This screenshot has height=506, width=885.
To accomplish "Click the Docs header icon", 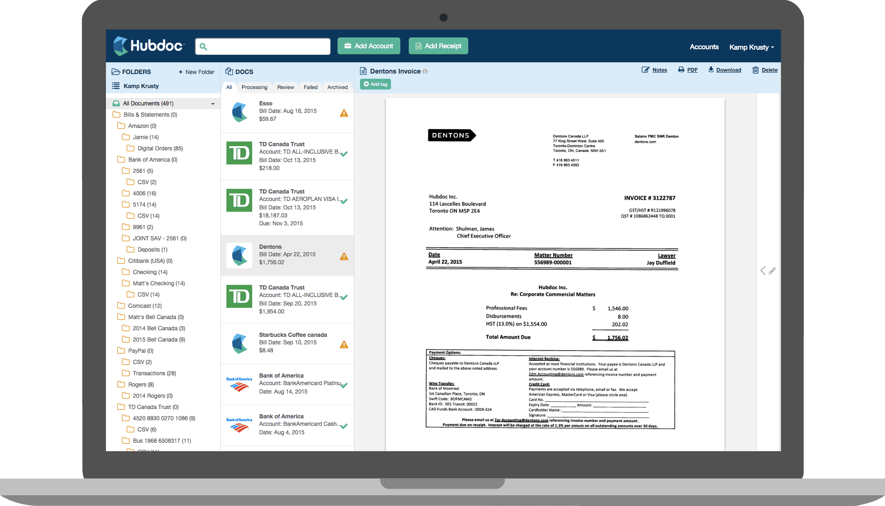I will click(229, 72).
